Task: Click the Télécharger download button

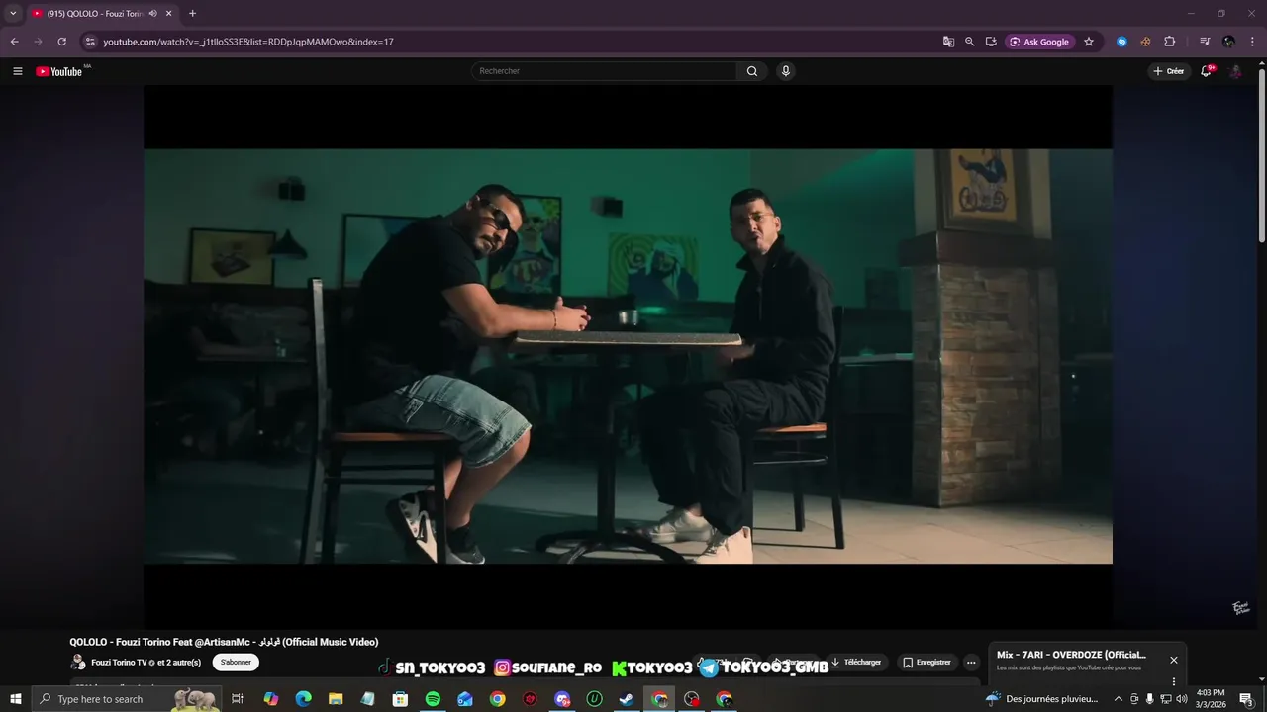Action: (x=856, y=663)
